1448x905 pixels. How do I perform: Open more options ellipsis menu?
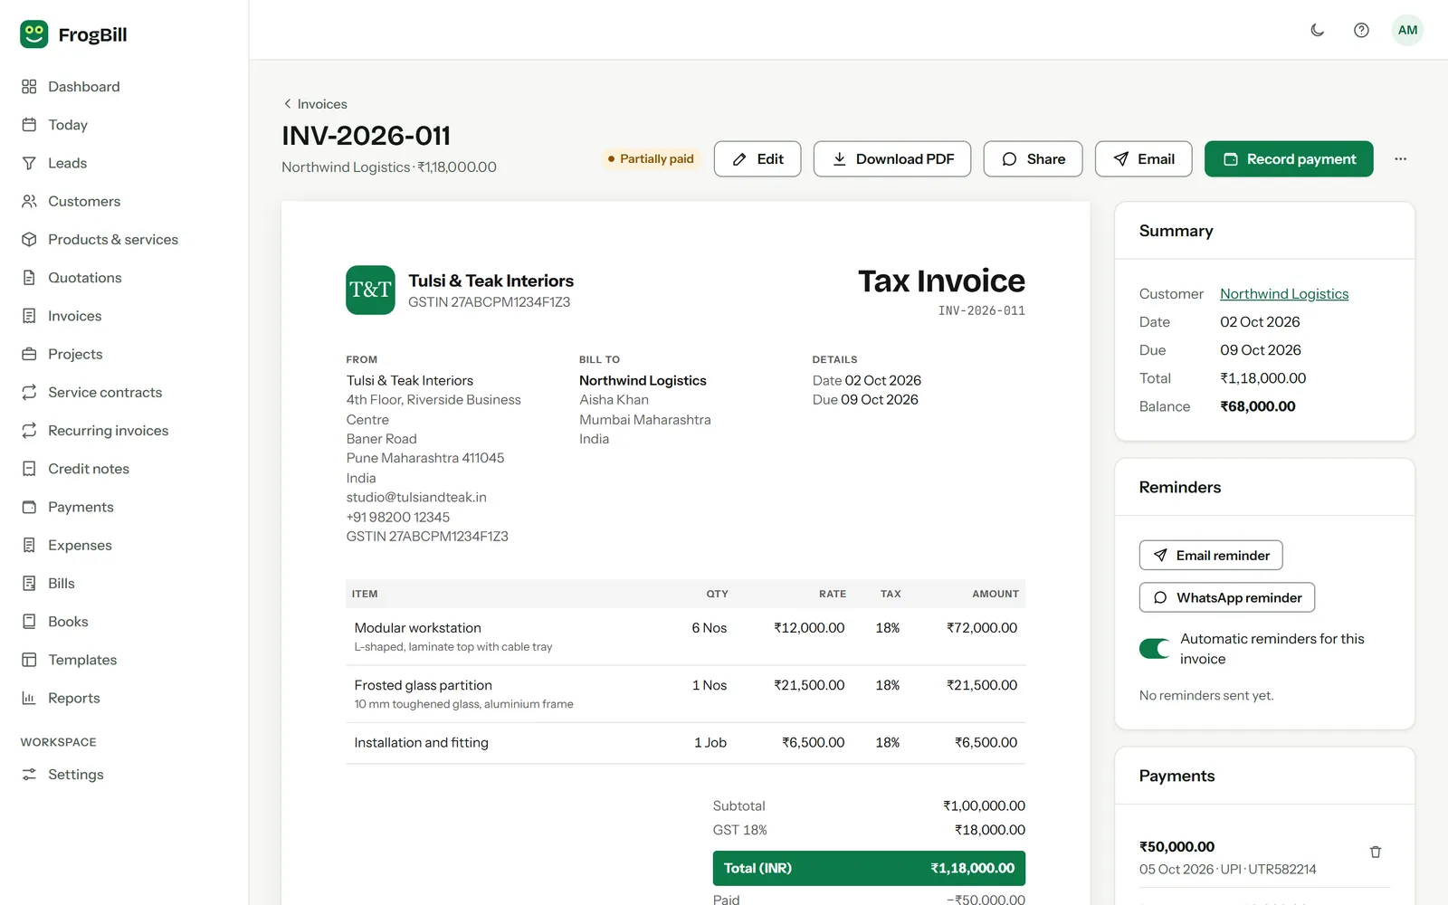(1400, 159)
